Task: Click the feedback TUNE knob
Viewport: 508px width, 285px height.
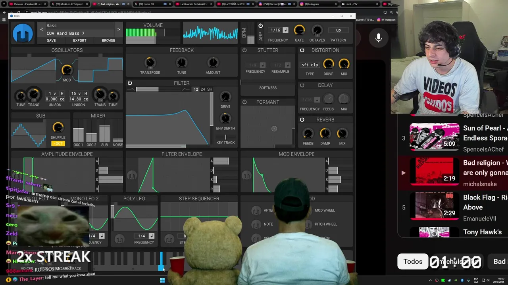Action: 181,63
